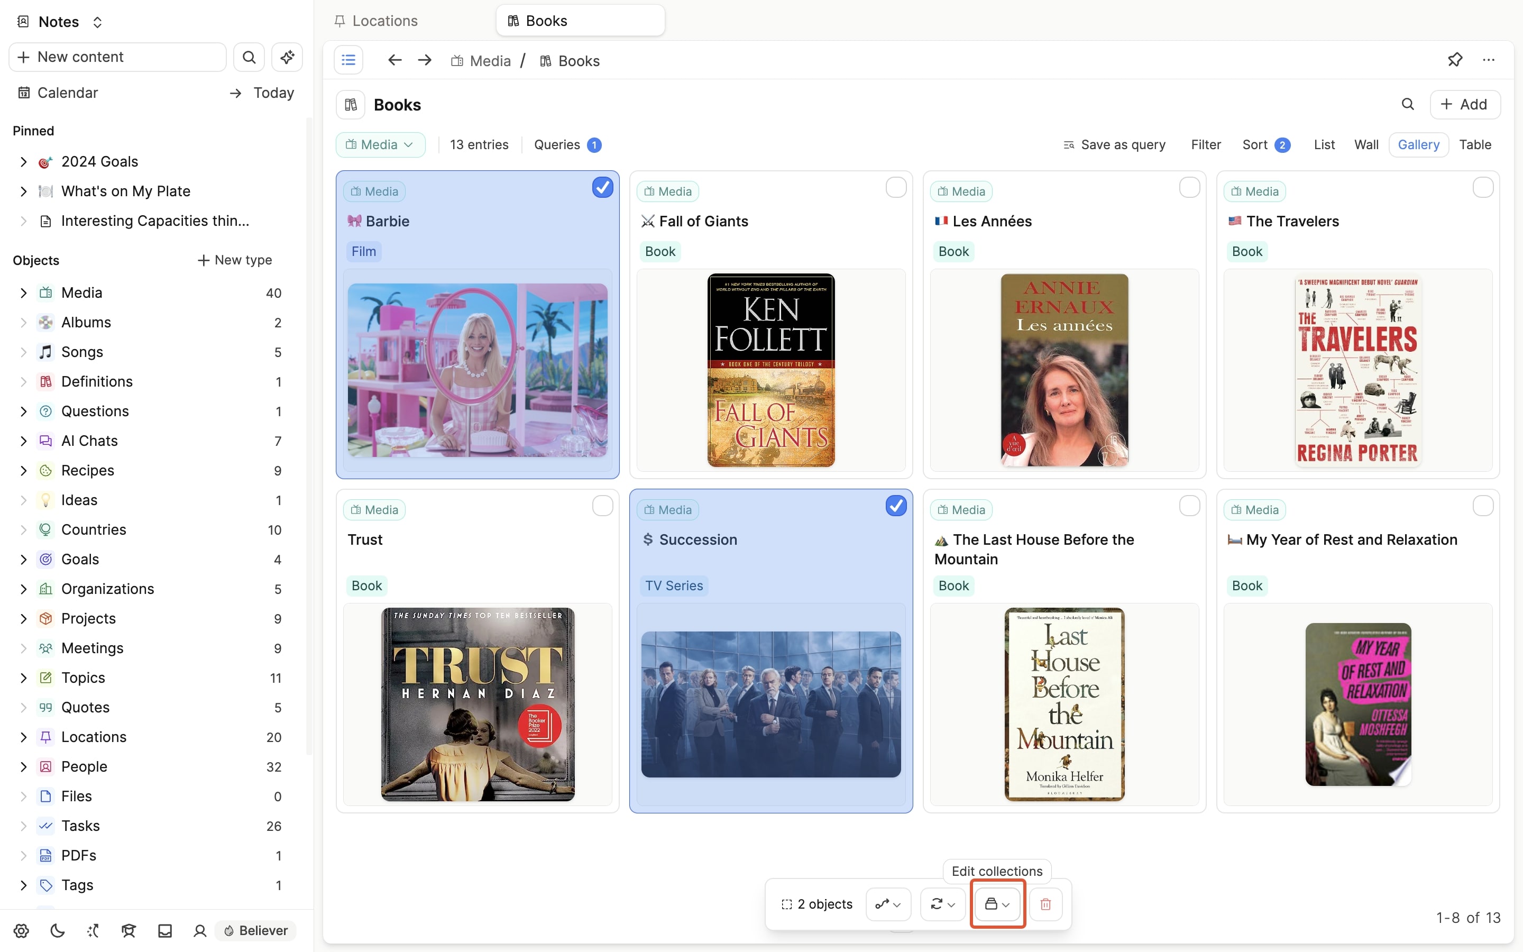This screenshot has width=1523, height=952.
Task: Switch to the Locations tab
Action: 384,21
